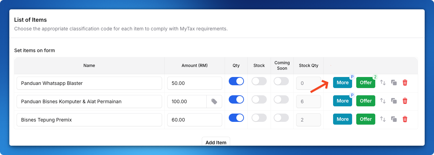The image size is (434, 155).
Task: Reorder the Panduan Whatsapp Blaster item
Action: pyautogui.click(x=383, y=83)
